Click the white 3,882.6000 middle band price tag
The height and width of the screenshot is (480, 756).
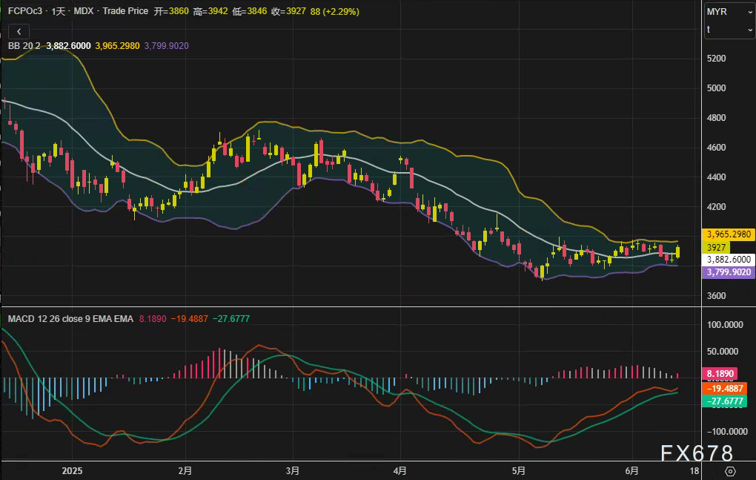point(728,260)
